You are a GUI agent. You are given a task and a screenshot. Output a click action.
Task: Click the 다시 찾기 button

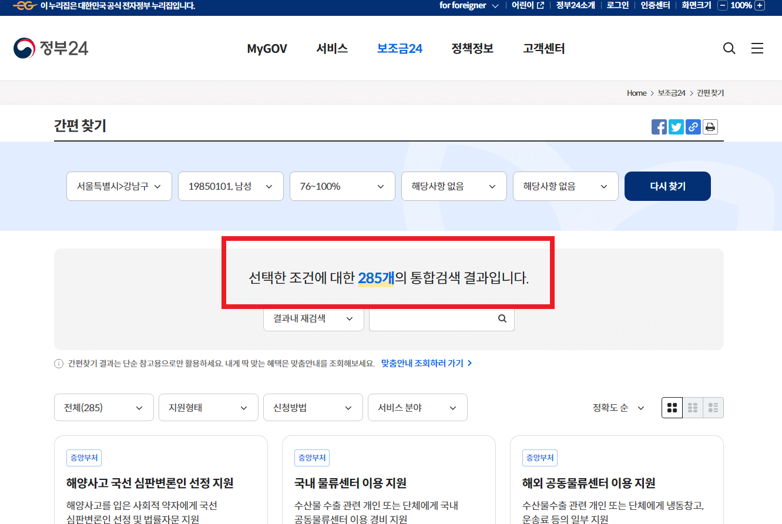tap(667, 186)
